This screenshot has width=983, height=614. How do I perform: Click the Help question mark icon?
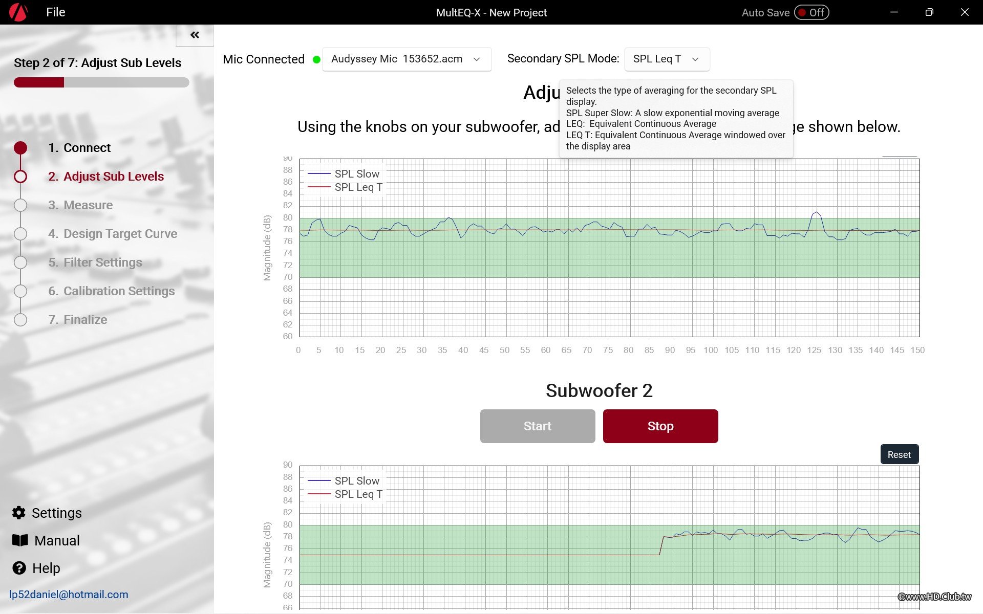(19, 568)
